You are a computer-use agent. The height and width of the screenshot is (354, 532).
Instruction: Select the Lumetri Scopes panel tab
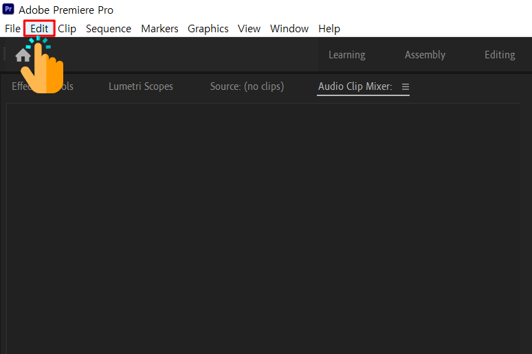(x=141, y=86)
